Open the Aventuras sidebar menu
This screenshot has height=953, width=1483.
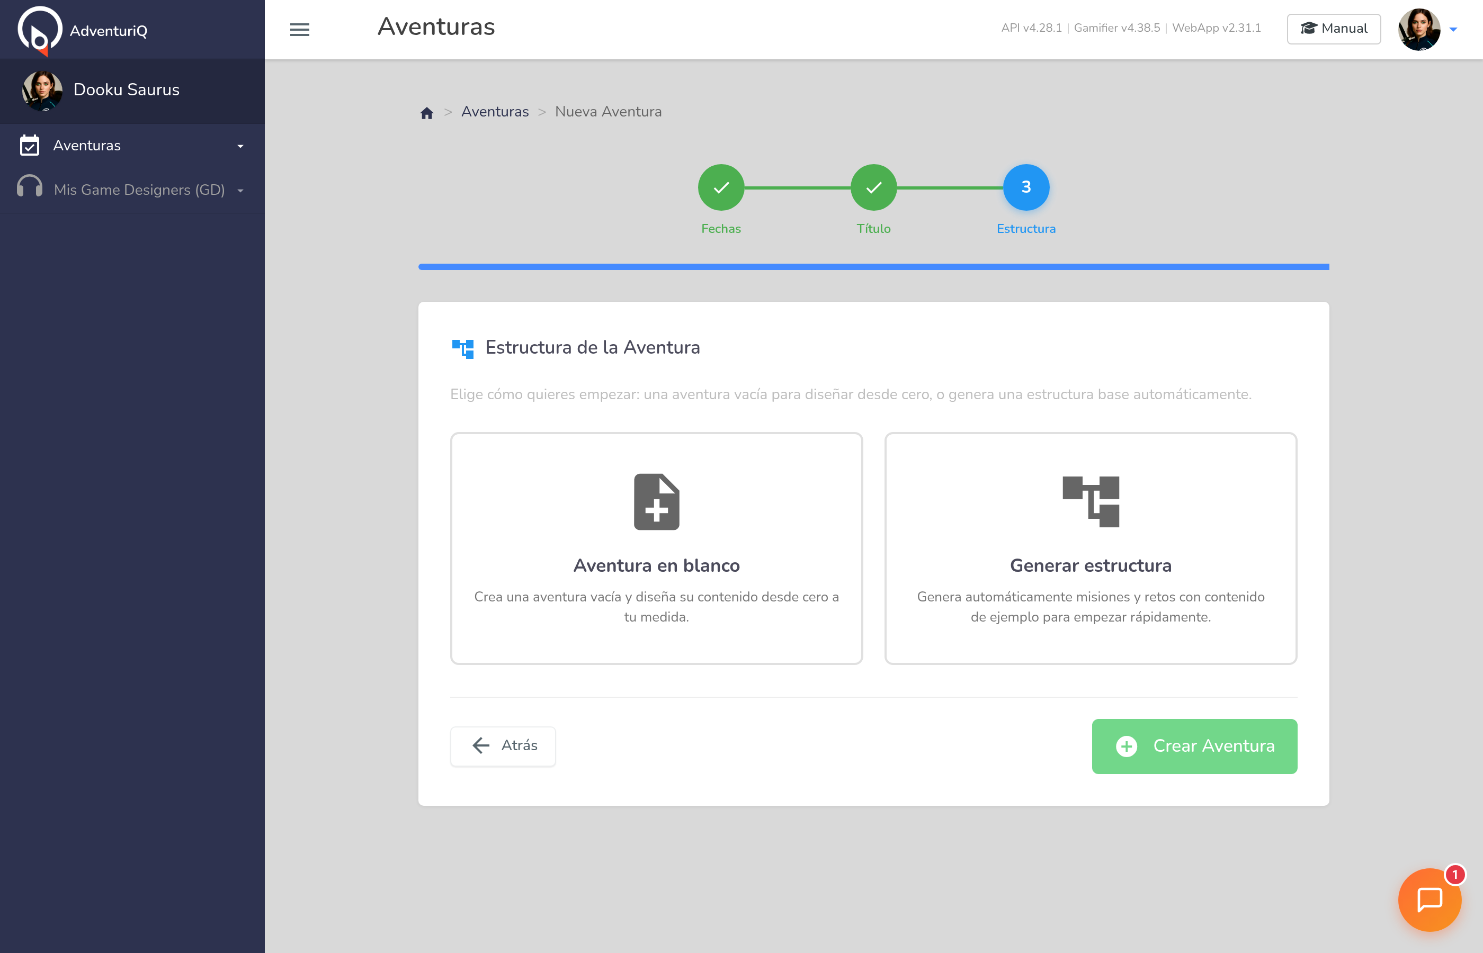(x=132, y=146)
